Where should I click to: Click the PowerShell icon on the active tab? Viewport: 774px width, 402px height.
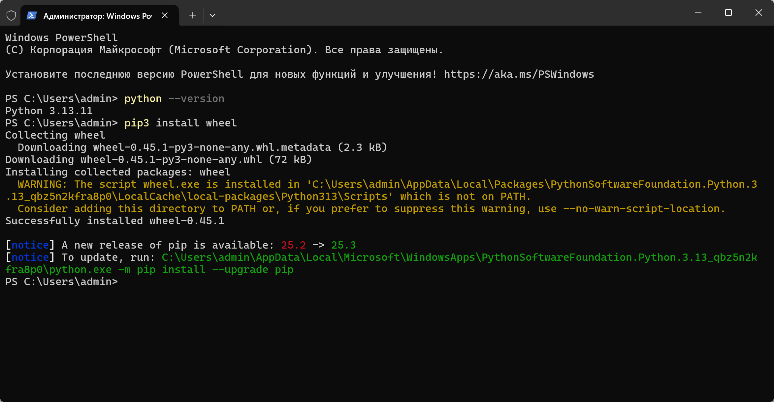click(x=31, y=15)
